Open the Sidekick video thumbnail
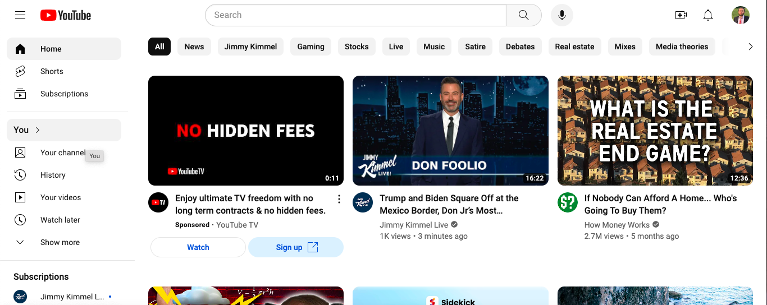 pos(450,296)
